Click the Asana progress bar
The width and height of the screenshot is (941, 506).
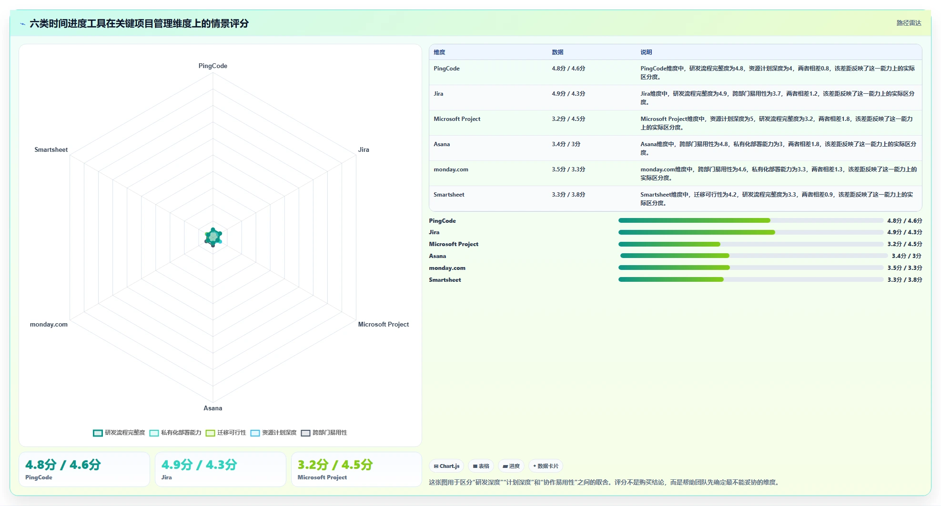754,256
